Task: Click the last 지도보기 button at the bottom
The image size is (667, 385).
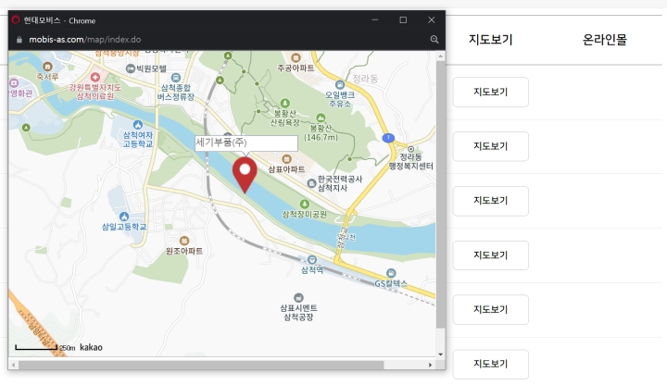Action: click(x=490, y=364)
